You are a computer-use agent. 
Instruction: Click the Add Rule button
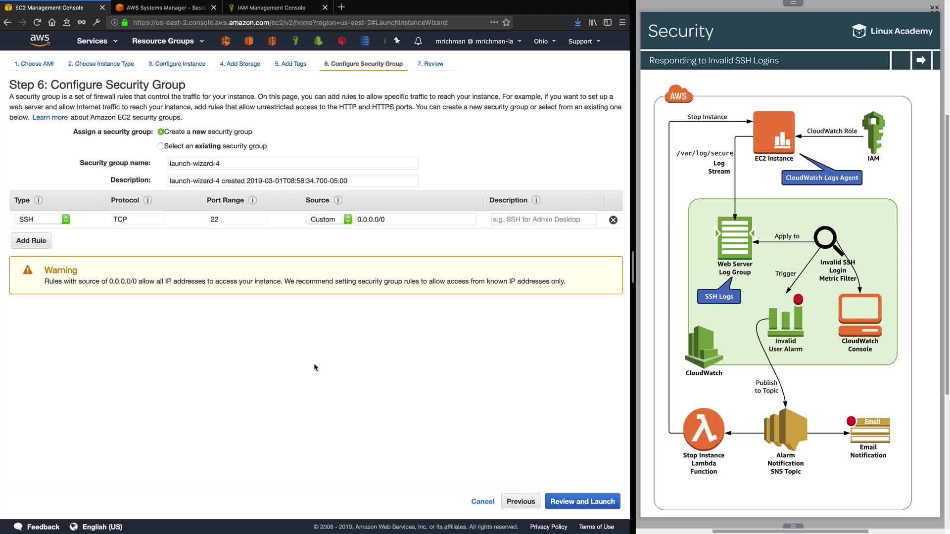point(31,241)
